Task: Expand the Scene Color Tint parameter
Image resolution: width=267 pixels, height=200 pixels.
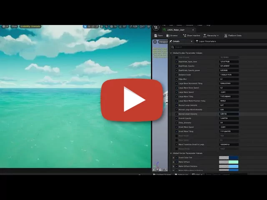Action: coord(174,157)
